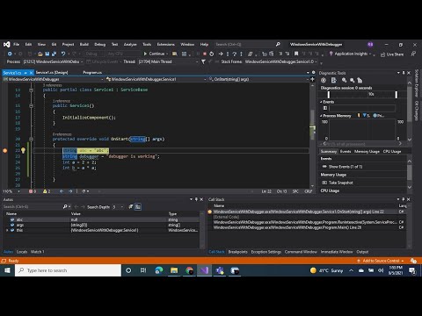Open the Debug configuration dropdown
Screen dimensions: 422x316
(x=94, y=54)
